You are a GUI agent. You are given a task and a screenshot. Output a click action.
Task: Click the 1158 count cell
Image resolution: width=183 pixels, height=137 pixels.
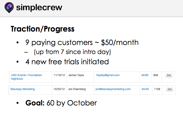click(157, 89)
